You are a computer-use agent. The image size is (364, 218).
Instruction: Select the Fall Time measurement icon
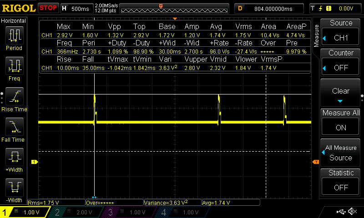15,127
